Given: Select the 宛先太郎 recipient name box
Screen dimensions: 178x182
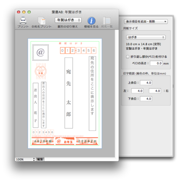Looking at the screenshot, I should tap(69, 93).
